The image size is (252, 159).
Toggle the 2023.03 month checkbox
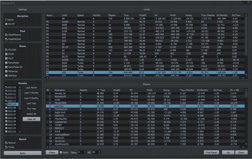coord(6,87)
